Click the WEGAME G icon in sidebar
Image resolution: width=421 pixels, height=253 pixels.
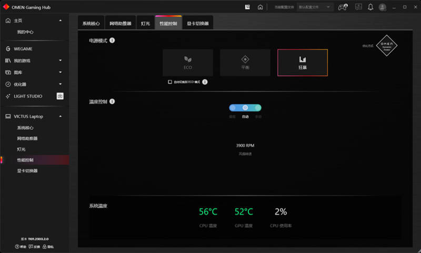(8, 49)
